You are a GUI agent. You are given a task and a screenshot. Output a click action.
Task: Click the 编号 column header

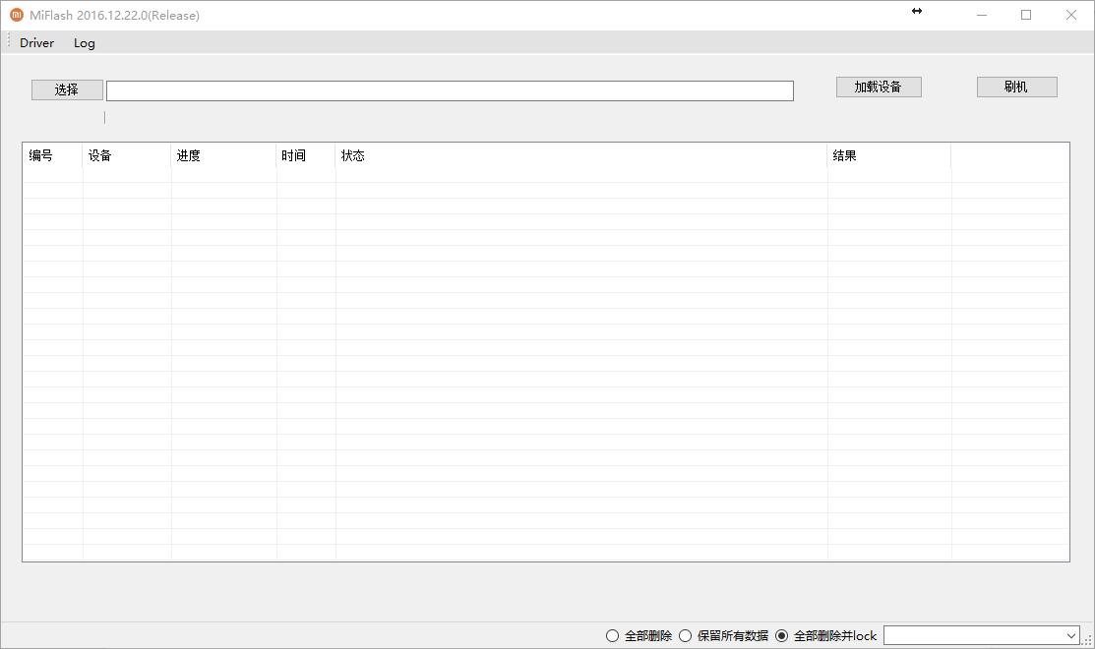pos(41,155)
